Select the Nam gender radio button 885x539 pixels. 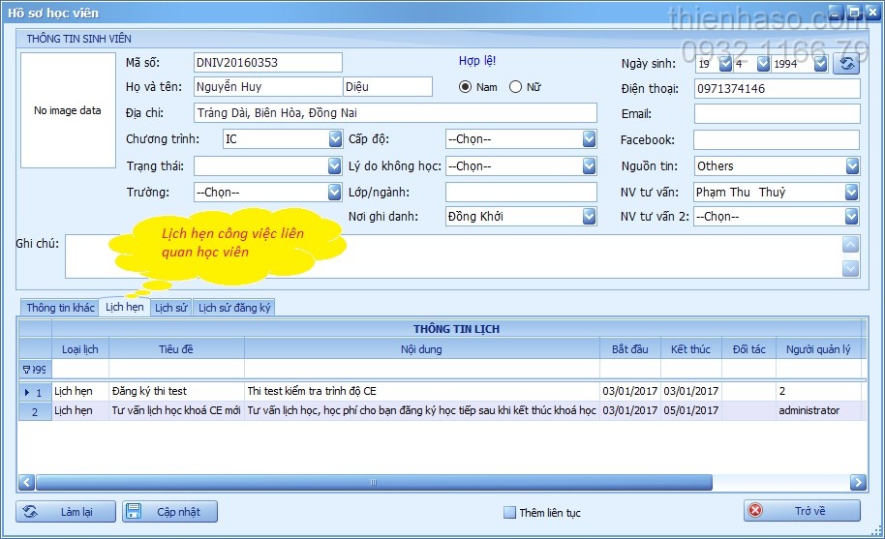point(466,87)
